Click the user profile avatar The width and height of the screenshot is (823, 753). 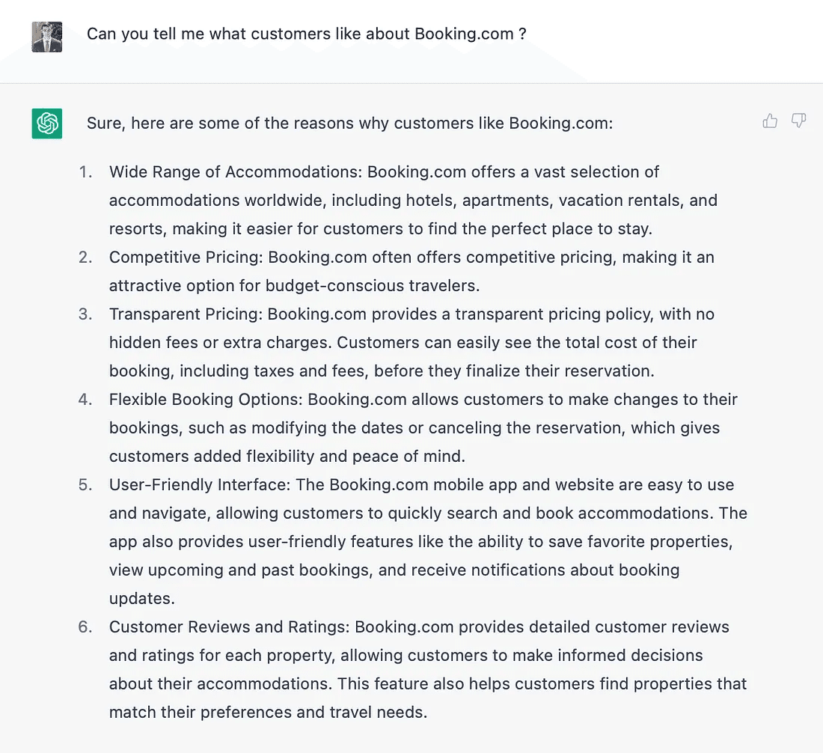(47, 37)
